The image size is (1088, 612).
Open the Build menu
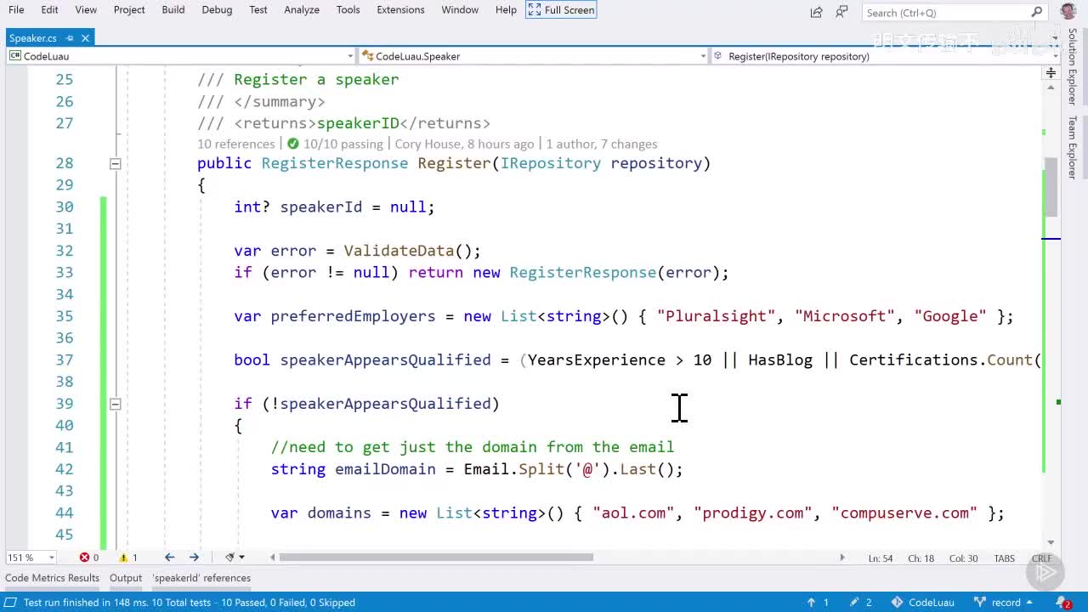point(173,9)
